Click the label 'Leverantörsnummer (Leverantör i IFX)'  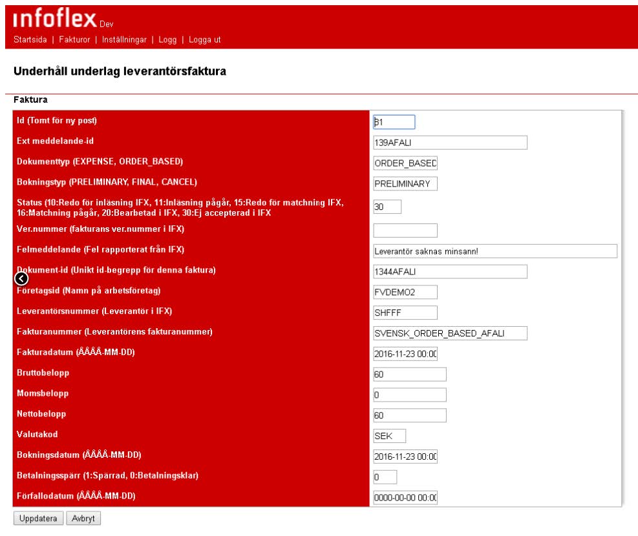[x=94, y=311]
